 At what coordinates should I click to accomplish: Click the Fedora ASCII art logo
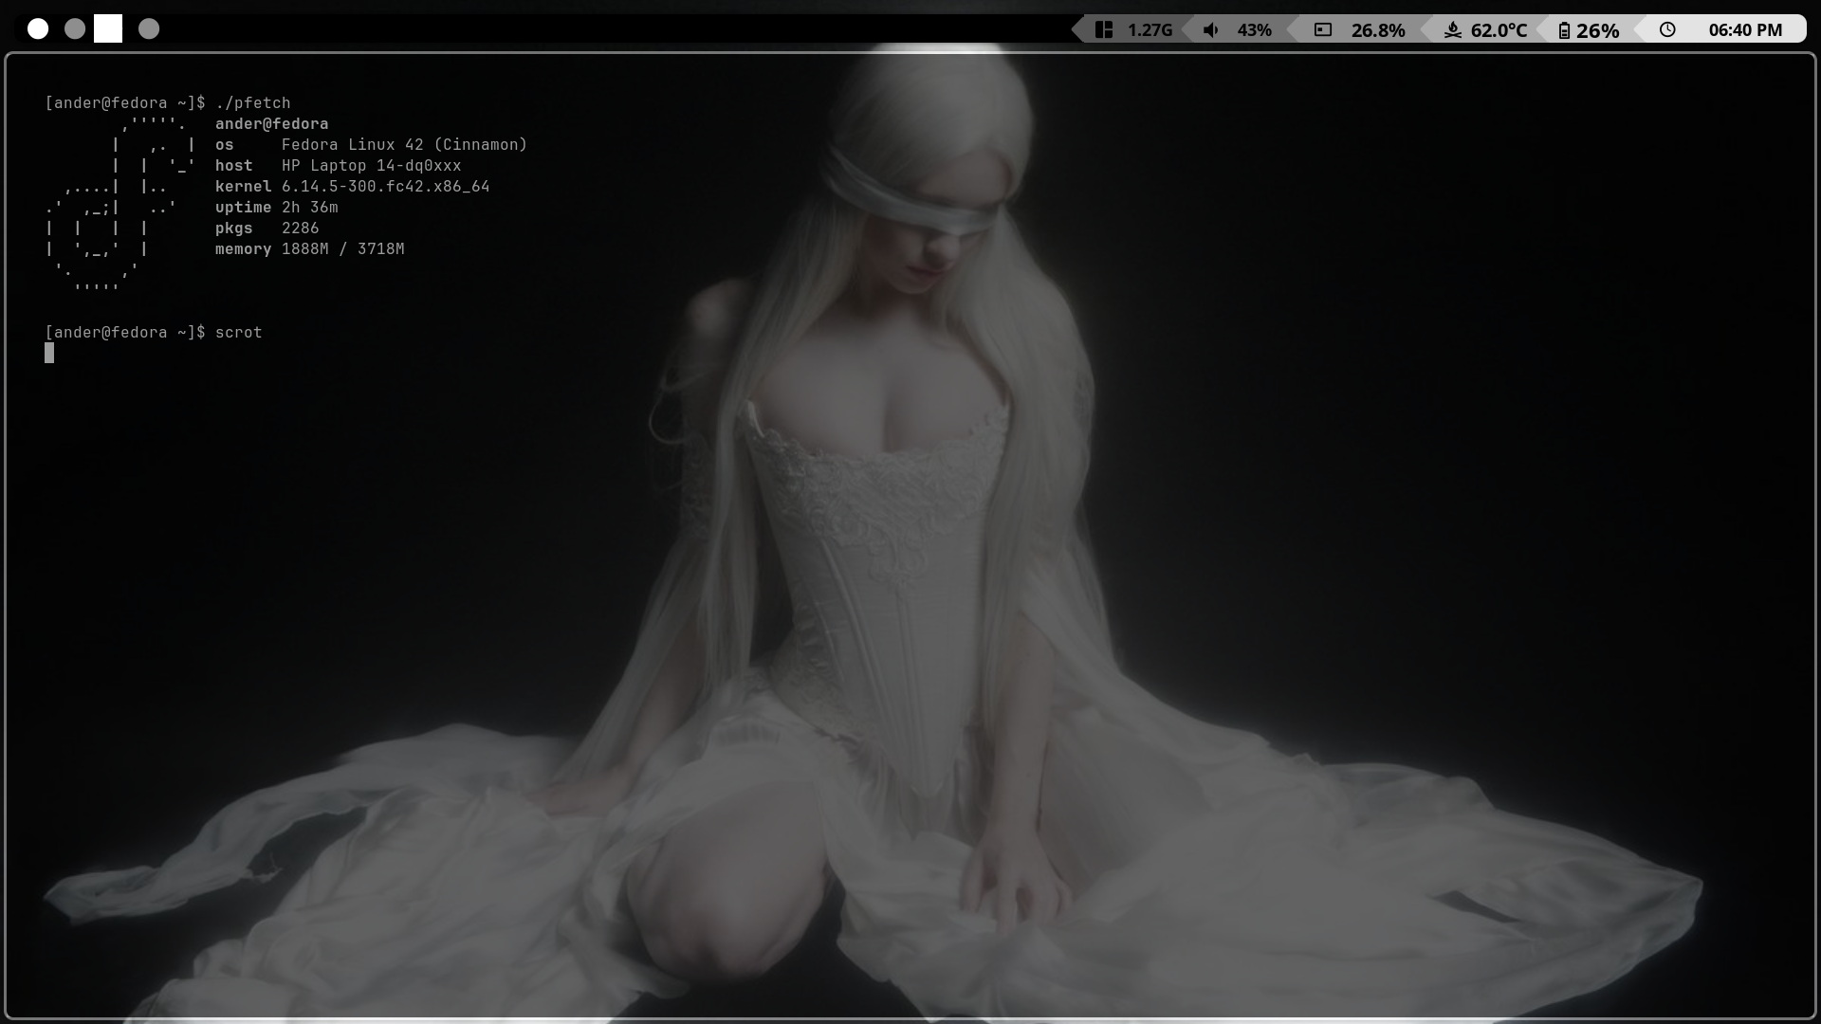(x=120, y=207)
